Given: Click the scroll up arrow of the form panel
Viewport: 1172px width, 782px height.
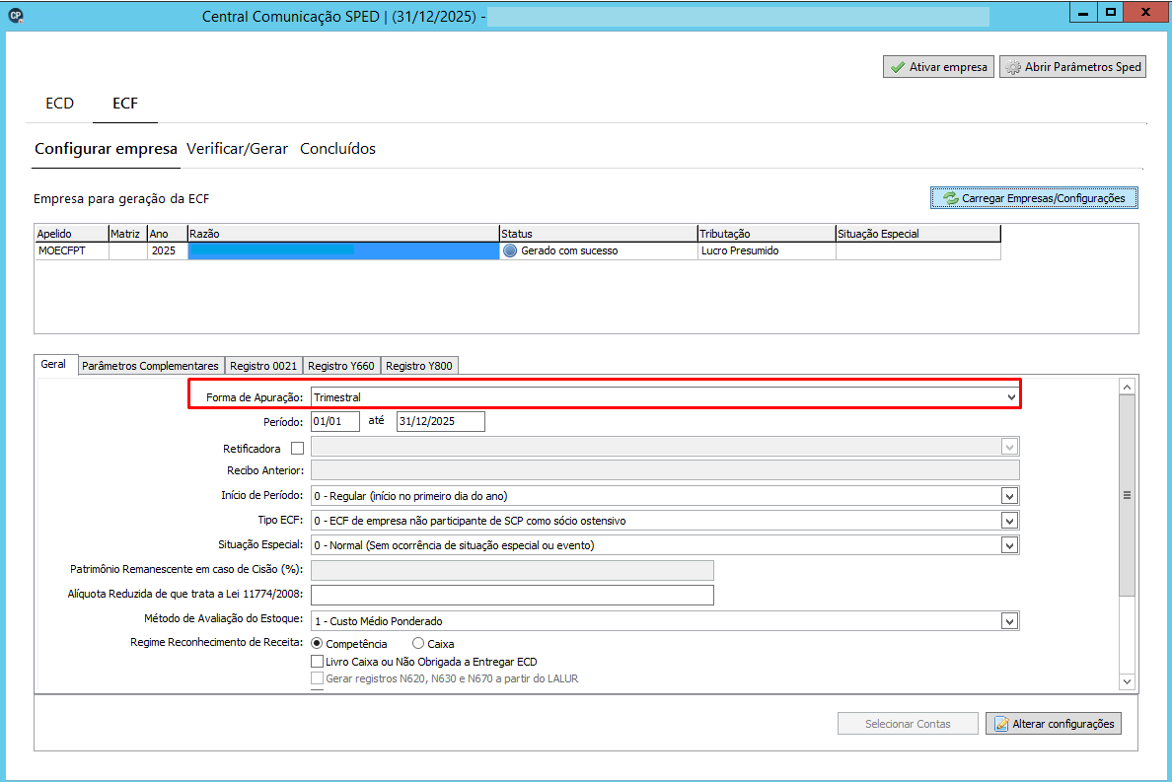Looking at the screenshot, I should pyautogui.click(x=1127, y=387).
